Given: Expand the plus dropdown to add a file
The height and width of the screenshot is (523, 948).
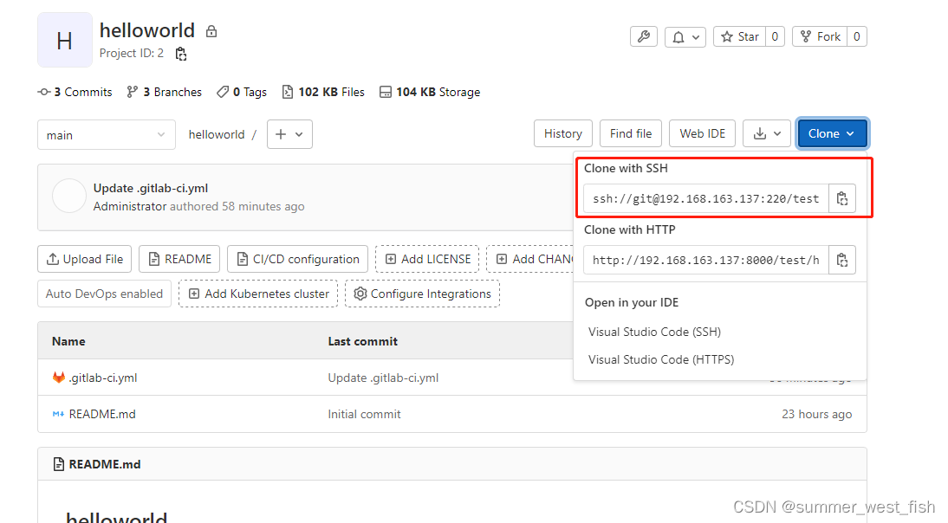Looking at the screenshot, I should click(x=289, y=134).
